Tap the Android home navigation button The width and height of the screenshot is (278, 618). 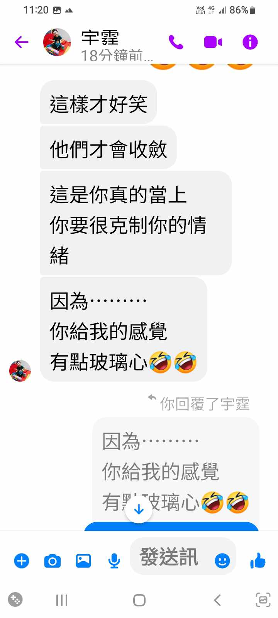139,600
